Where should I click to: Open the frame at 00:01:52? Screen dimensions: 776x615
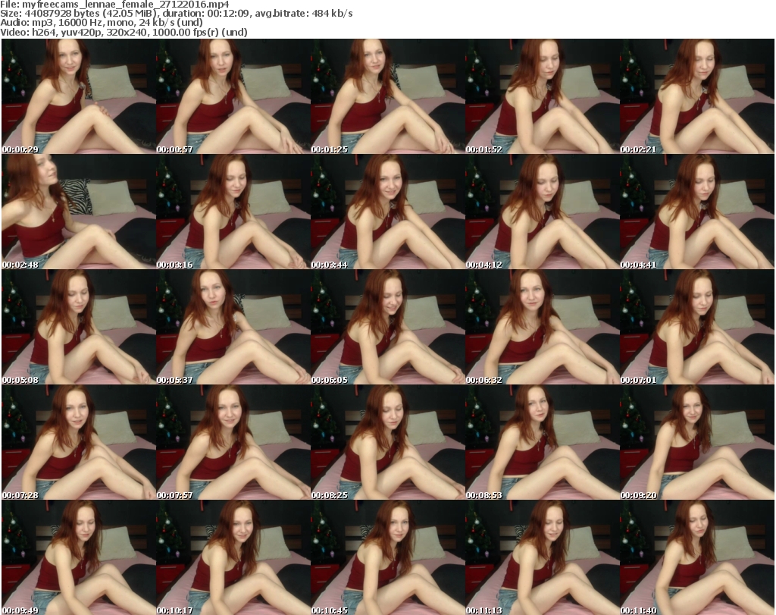(x=542, y=96)
